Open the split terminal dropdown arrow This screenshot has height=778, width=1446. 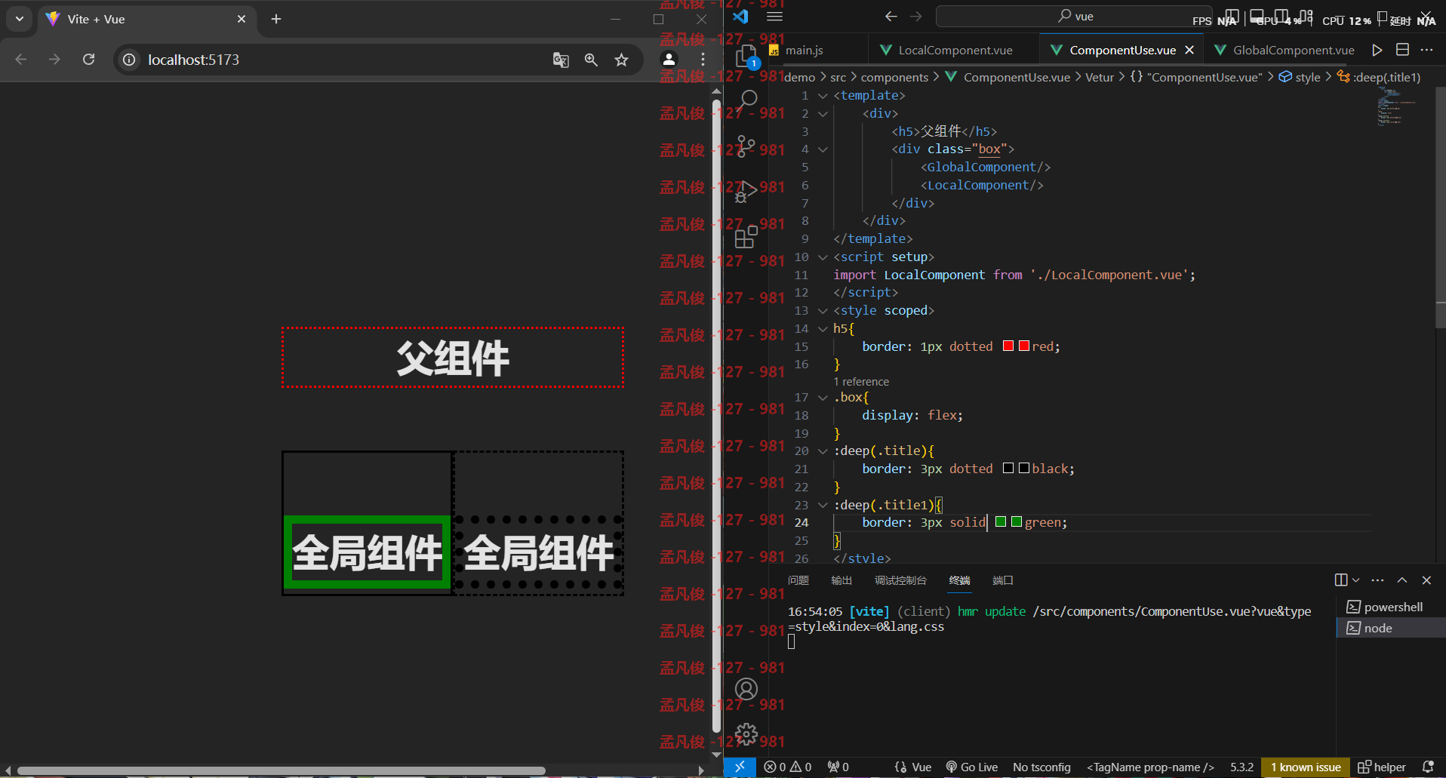pos(1356,580)
